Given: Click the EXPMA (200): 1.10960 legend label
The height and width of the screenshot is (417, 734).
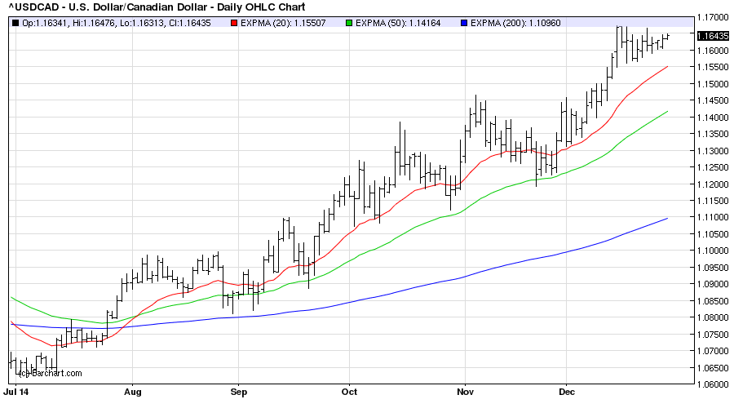Looking at the screenshot, I should (515, 23).
